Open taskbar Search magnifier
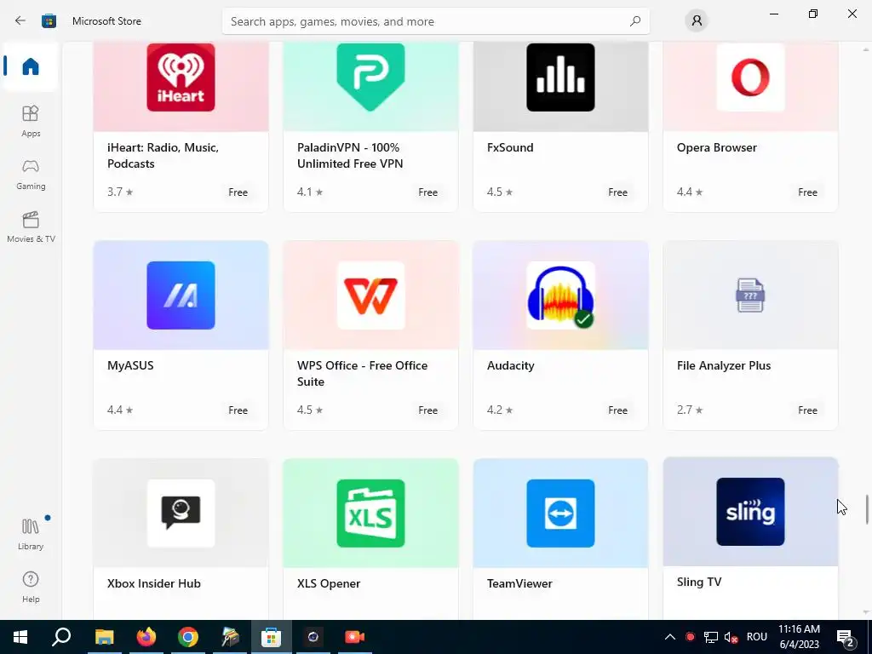This screenshot has width=872, height=654. click(61, 637)
